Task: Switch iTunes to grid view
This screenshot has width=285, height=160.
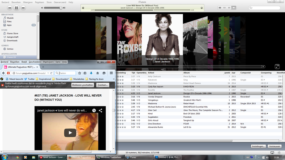Action: click(229, 8)
